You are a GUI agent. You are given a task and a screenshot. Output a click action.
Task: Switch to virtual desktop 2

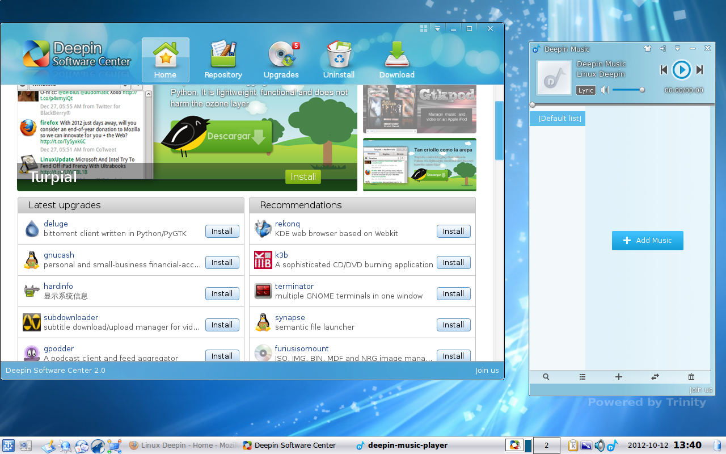click(547, 445)
